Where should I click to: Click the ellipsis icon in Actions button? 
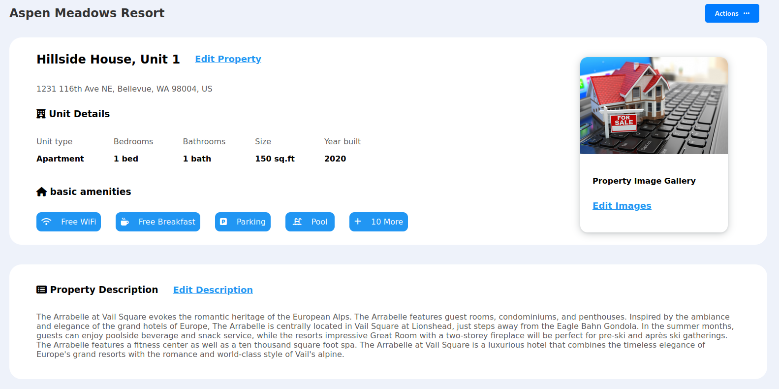point(747,13)
